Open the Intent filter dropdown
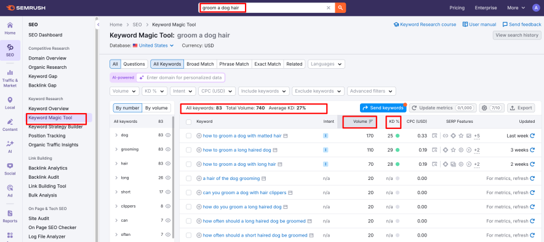This screenshot has height=242, width=544. tap(183, 91)
